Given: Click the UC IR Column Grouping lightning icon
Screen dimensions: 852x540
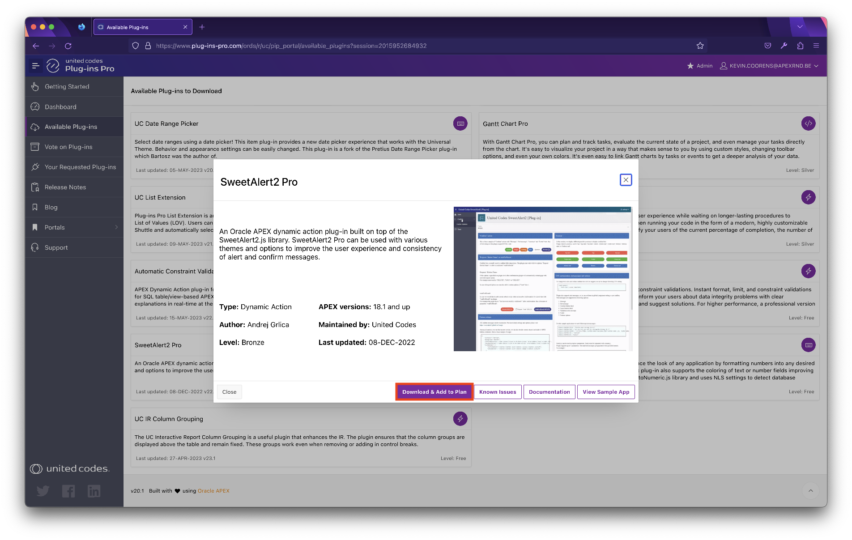Looking at the screenshot, I should [460, 419].
